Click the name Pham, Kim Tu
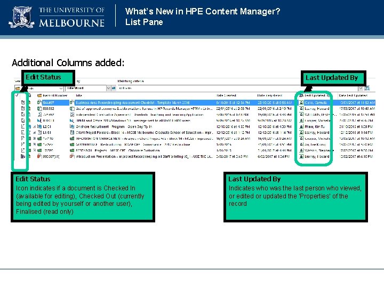 coord(315,126)
